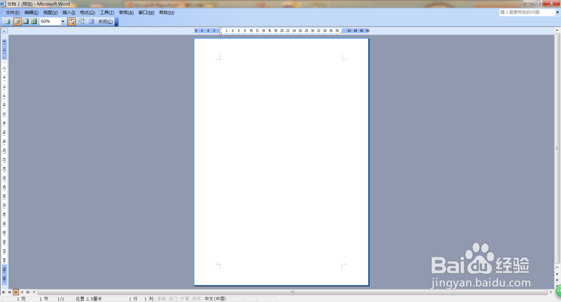Switch to Web Layout view icon
The image size is (561, 302).
click(x=10, y=292)
